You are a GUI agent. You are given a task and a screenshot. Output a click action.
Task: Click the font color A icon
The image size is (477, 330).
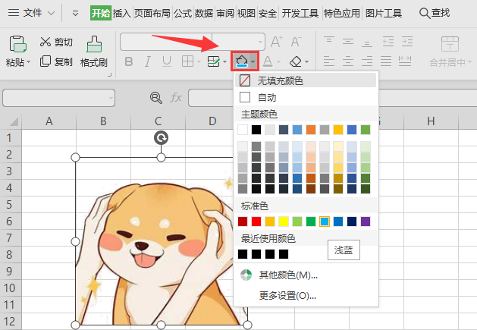pyautogui.click(x=268, y=61)
